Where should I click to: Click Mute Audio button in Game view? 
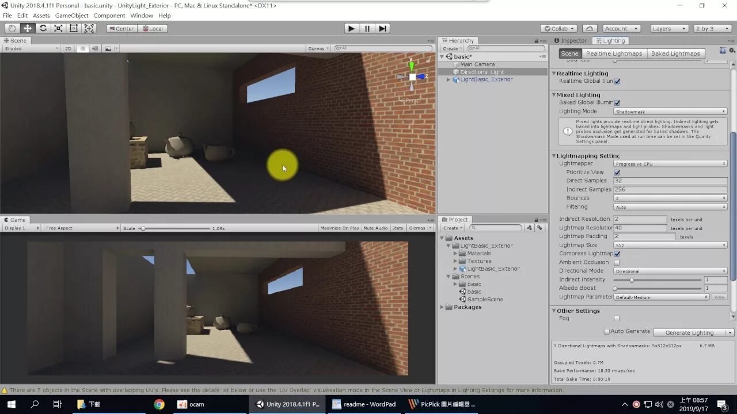point(375,228)
